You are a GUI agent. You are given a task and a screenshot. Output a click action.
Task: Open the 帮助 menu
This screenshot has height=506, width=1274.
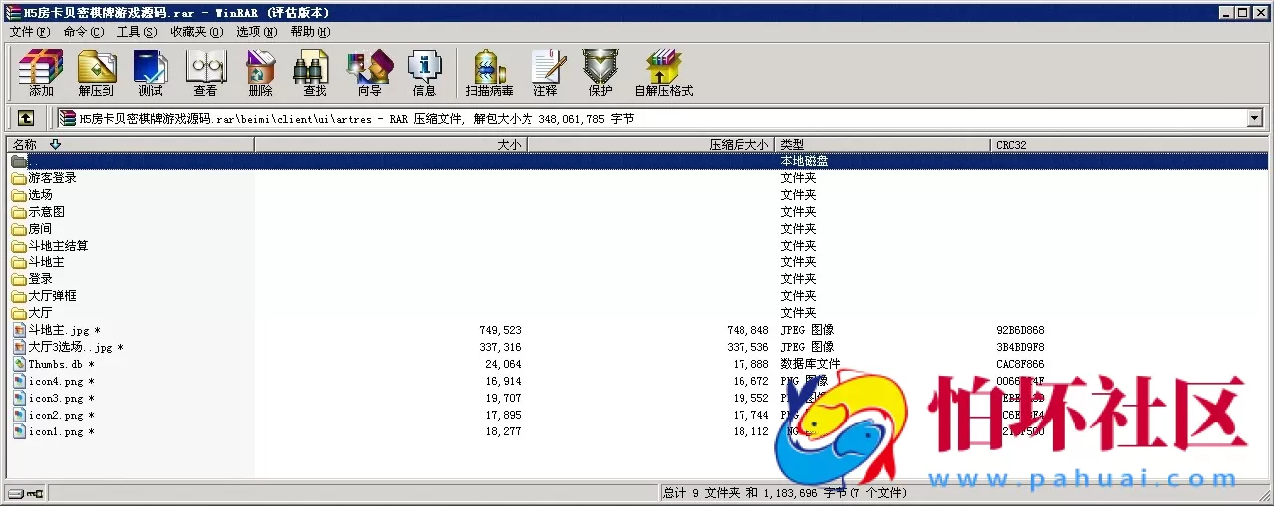[x=311, y=32]
